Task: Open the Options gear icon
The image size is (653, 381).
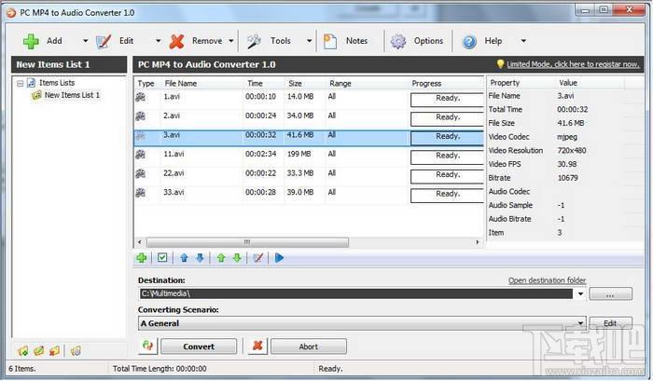Action: click(398, 41)
